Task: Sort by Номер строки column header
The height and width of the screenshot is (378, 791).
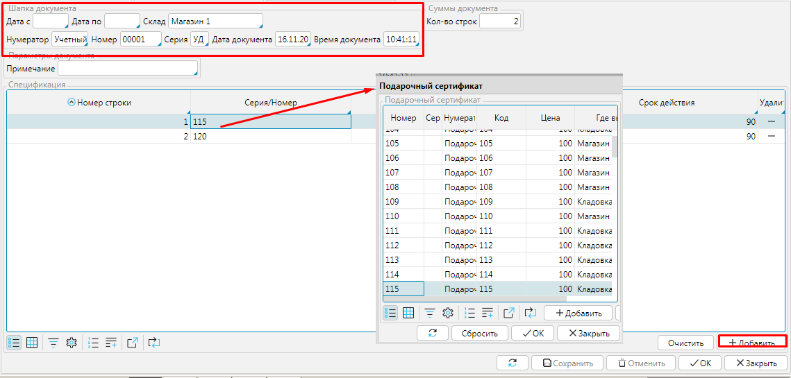Action: pyautogui.click(x=99, y=103)
